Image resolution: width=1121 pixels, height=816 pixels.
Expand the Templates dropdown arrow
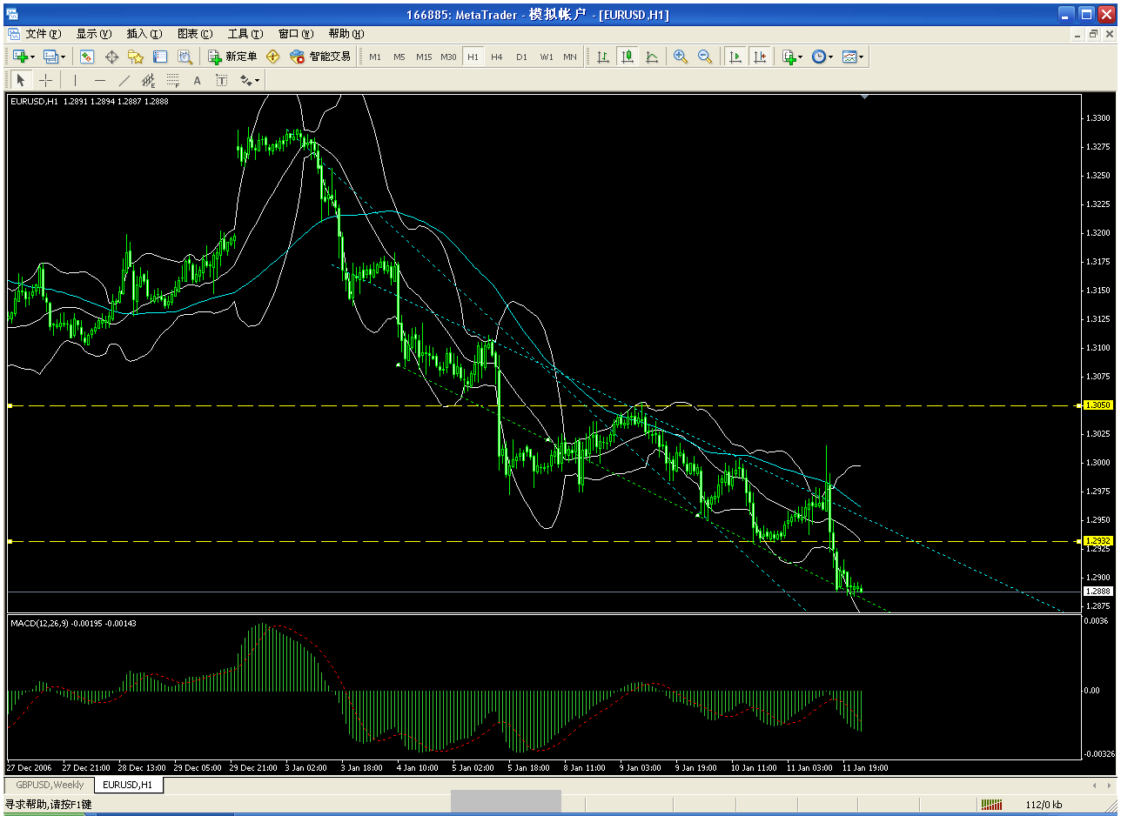pos(862,57)
